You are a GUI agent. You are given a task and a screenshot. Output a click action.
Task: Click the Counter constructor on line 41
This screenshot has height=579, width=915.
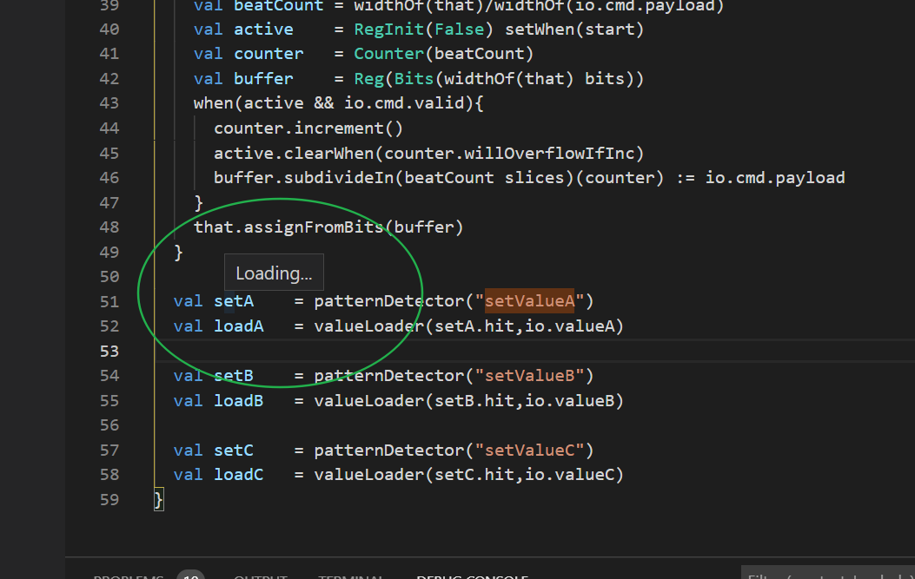point(388,53)
